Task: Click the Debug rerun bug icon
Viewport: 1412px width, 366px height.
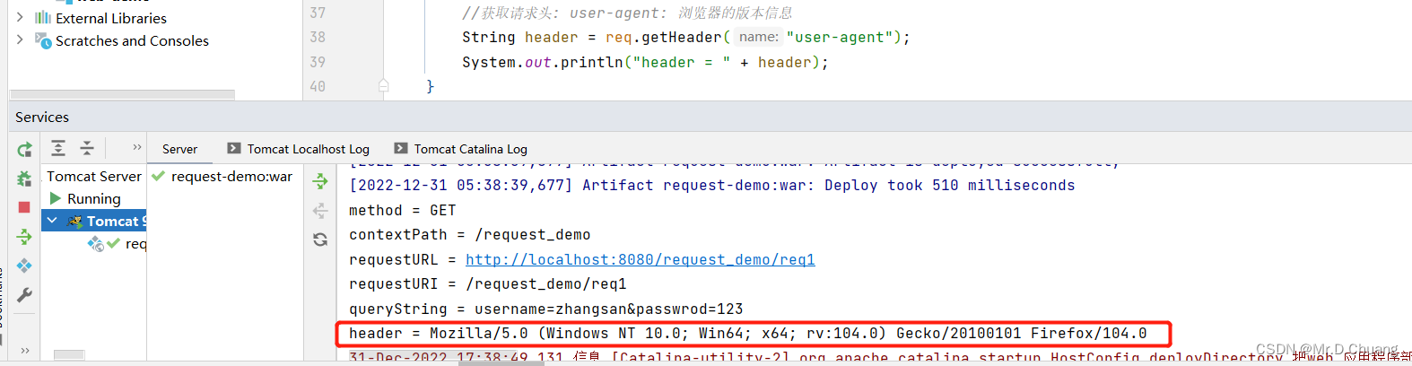Action: tap(24, 179)
